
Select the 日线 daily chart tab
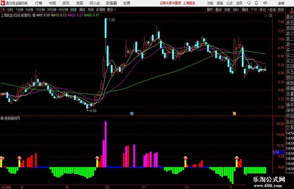[73, 10]
